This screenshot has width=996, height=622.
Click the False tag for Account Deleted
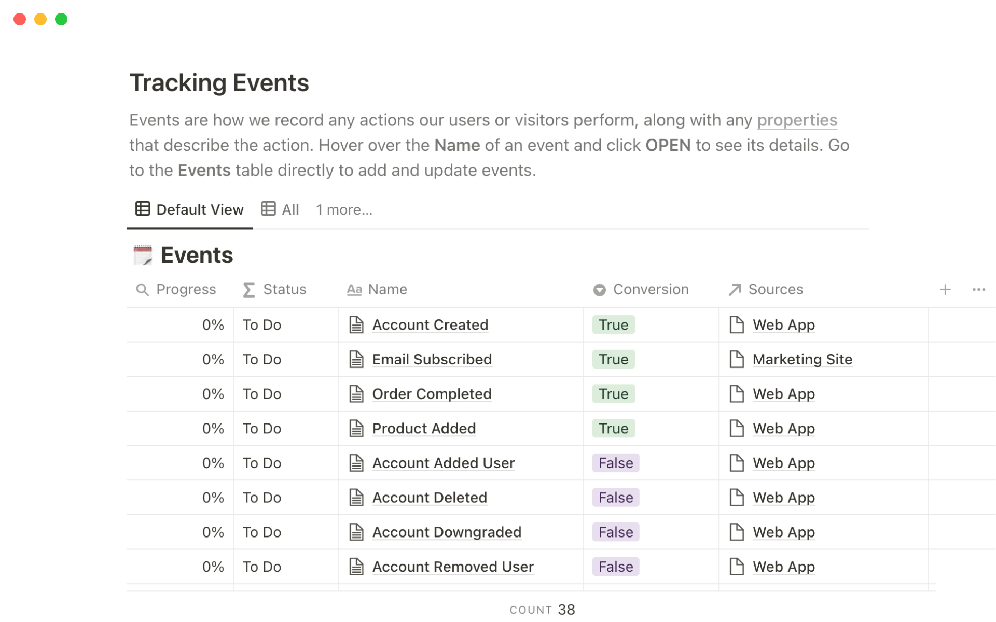click(615, 498)
